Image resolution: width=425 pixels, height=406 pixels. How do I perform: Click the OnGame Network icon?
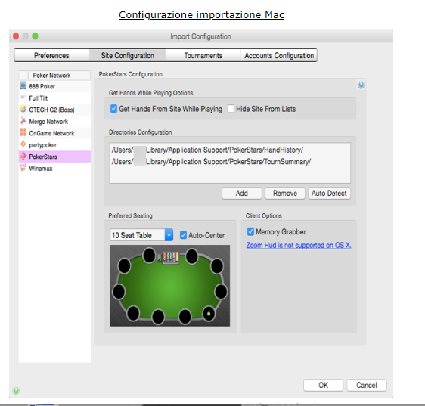click(x=23, y=132)
